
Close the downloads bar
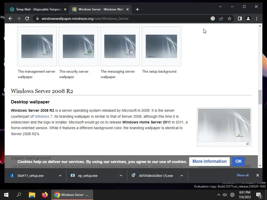(x=257, y=175)
